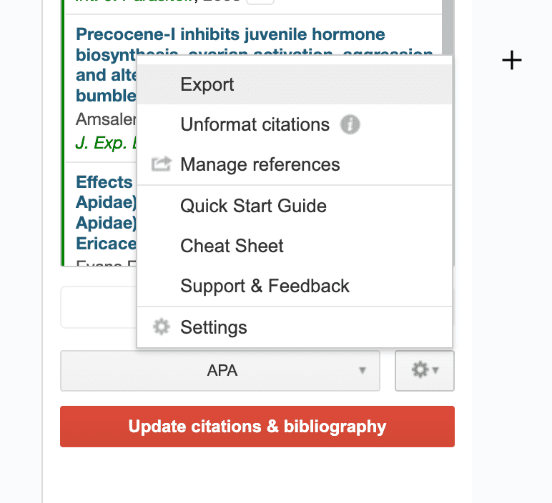Choose Unformat citations menu item
The height and width of the screenshot is (503, 552).
tap(255, 125)
